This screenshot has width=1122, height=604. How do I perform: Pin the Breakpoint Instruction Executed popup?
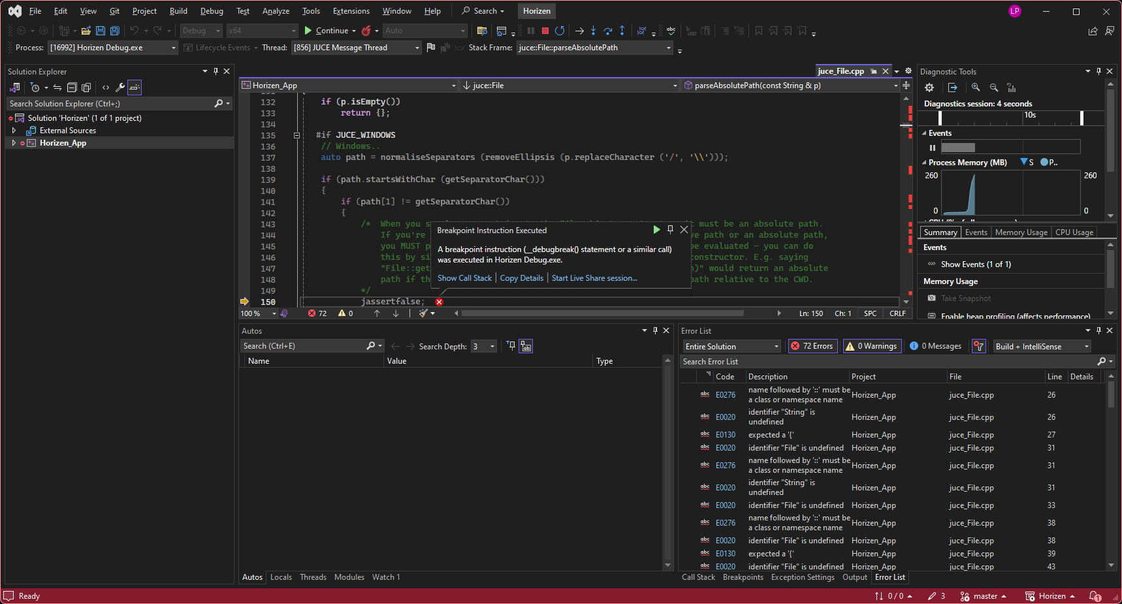(670, 229)
